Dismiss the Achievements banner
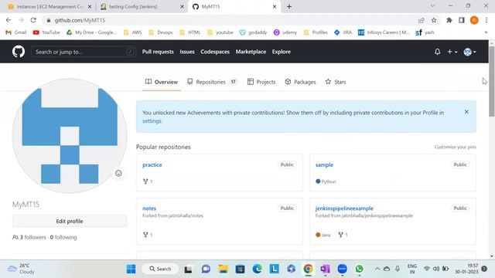The height and width of the screenshot is (278, 495). [466, 112]
